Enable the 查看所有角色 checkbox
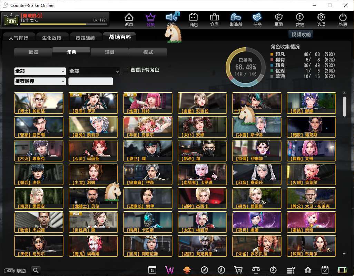This screenshot has width=354, height=276. click(x=126, y=70)
